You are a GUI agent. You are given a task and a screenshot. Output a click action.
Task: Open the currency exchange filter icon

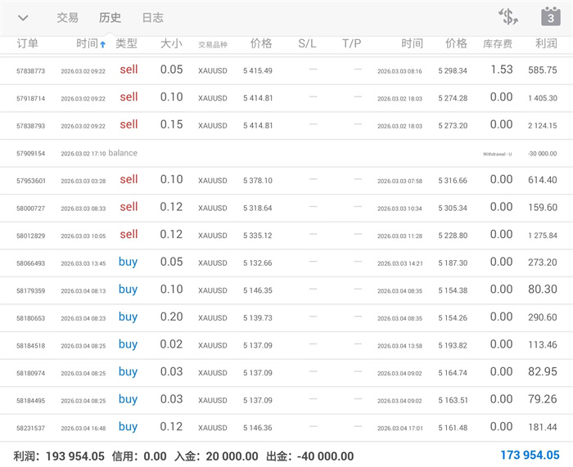[x=508, y=17]
